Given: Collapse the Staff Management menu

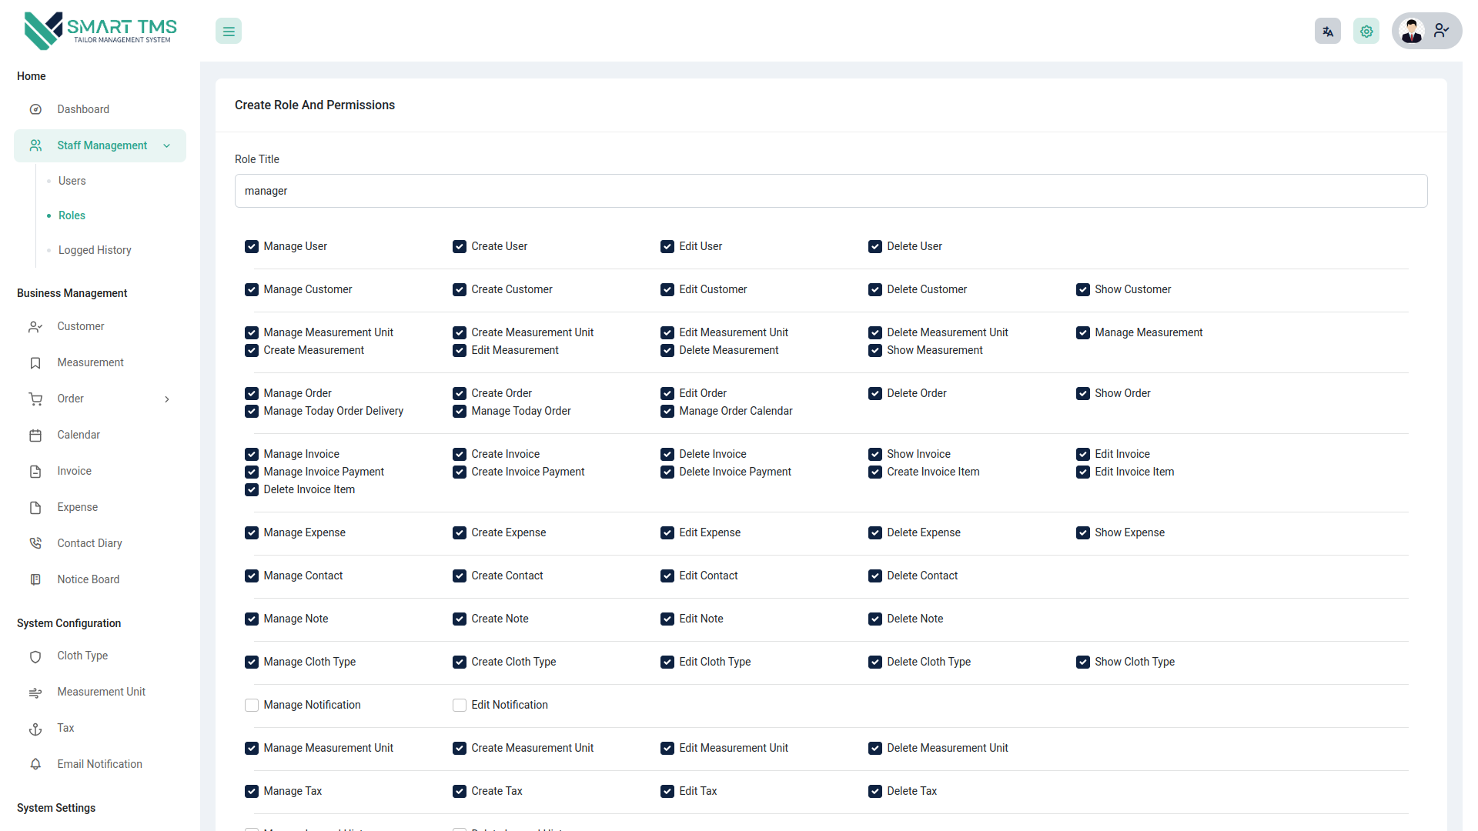Looking at the screenshot, I should (166, 145).
